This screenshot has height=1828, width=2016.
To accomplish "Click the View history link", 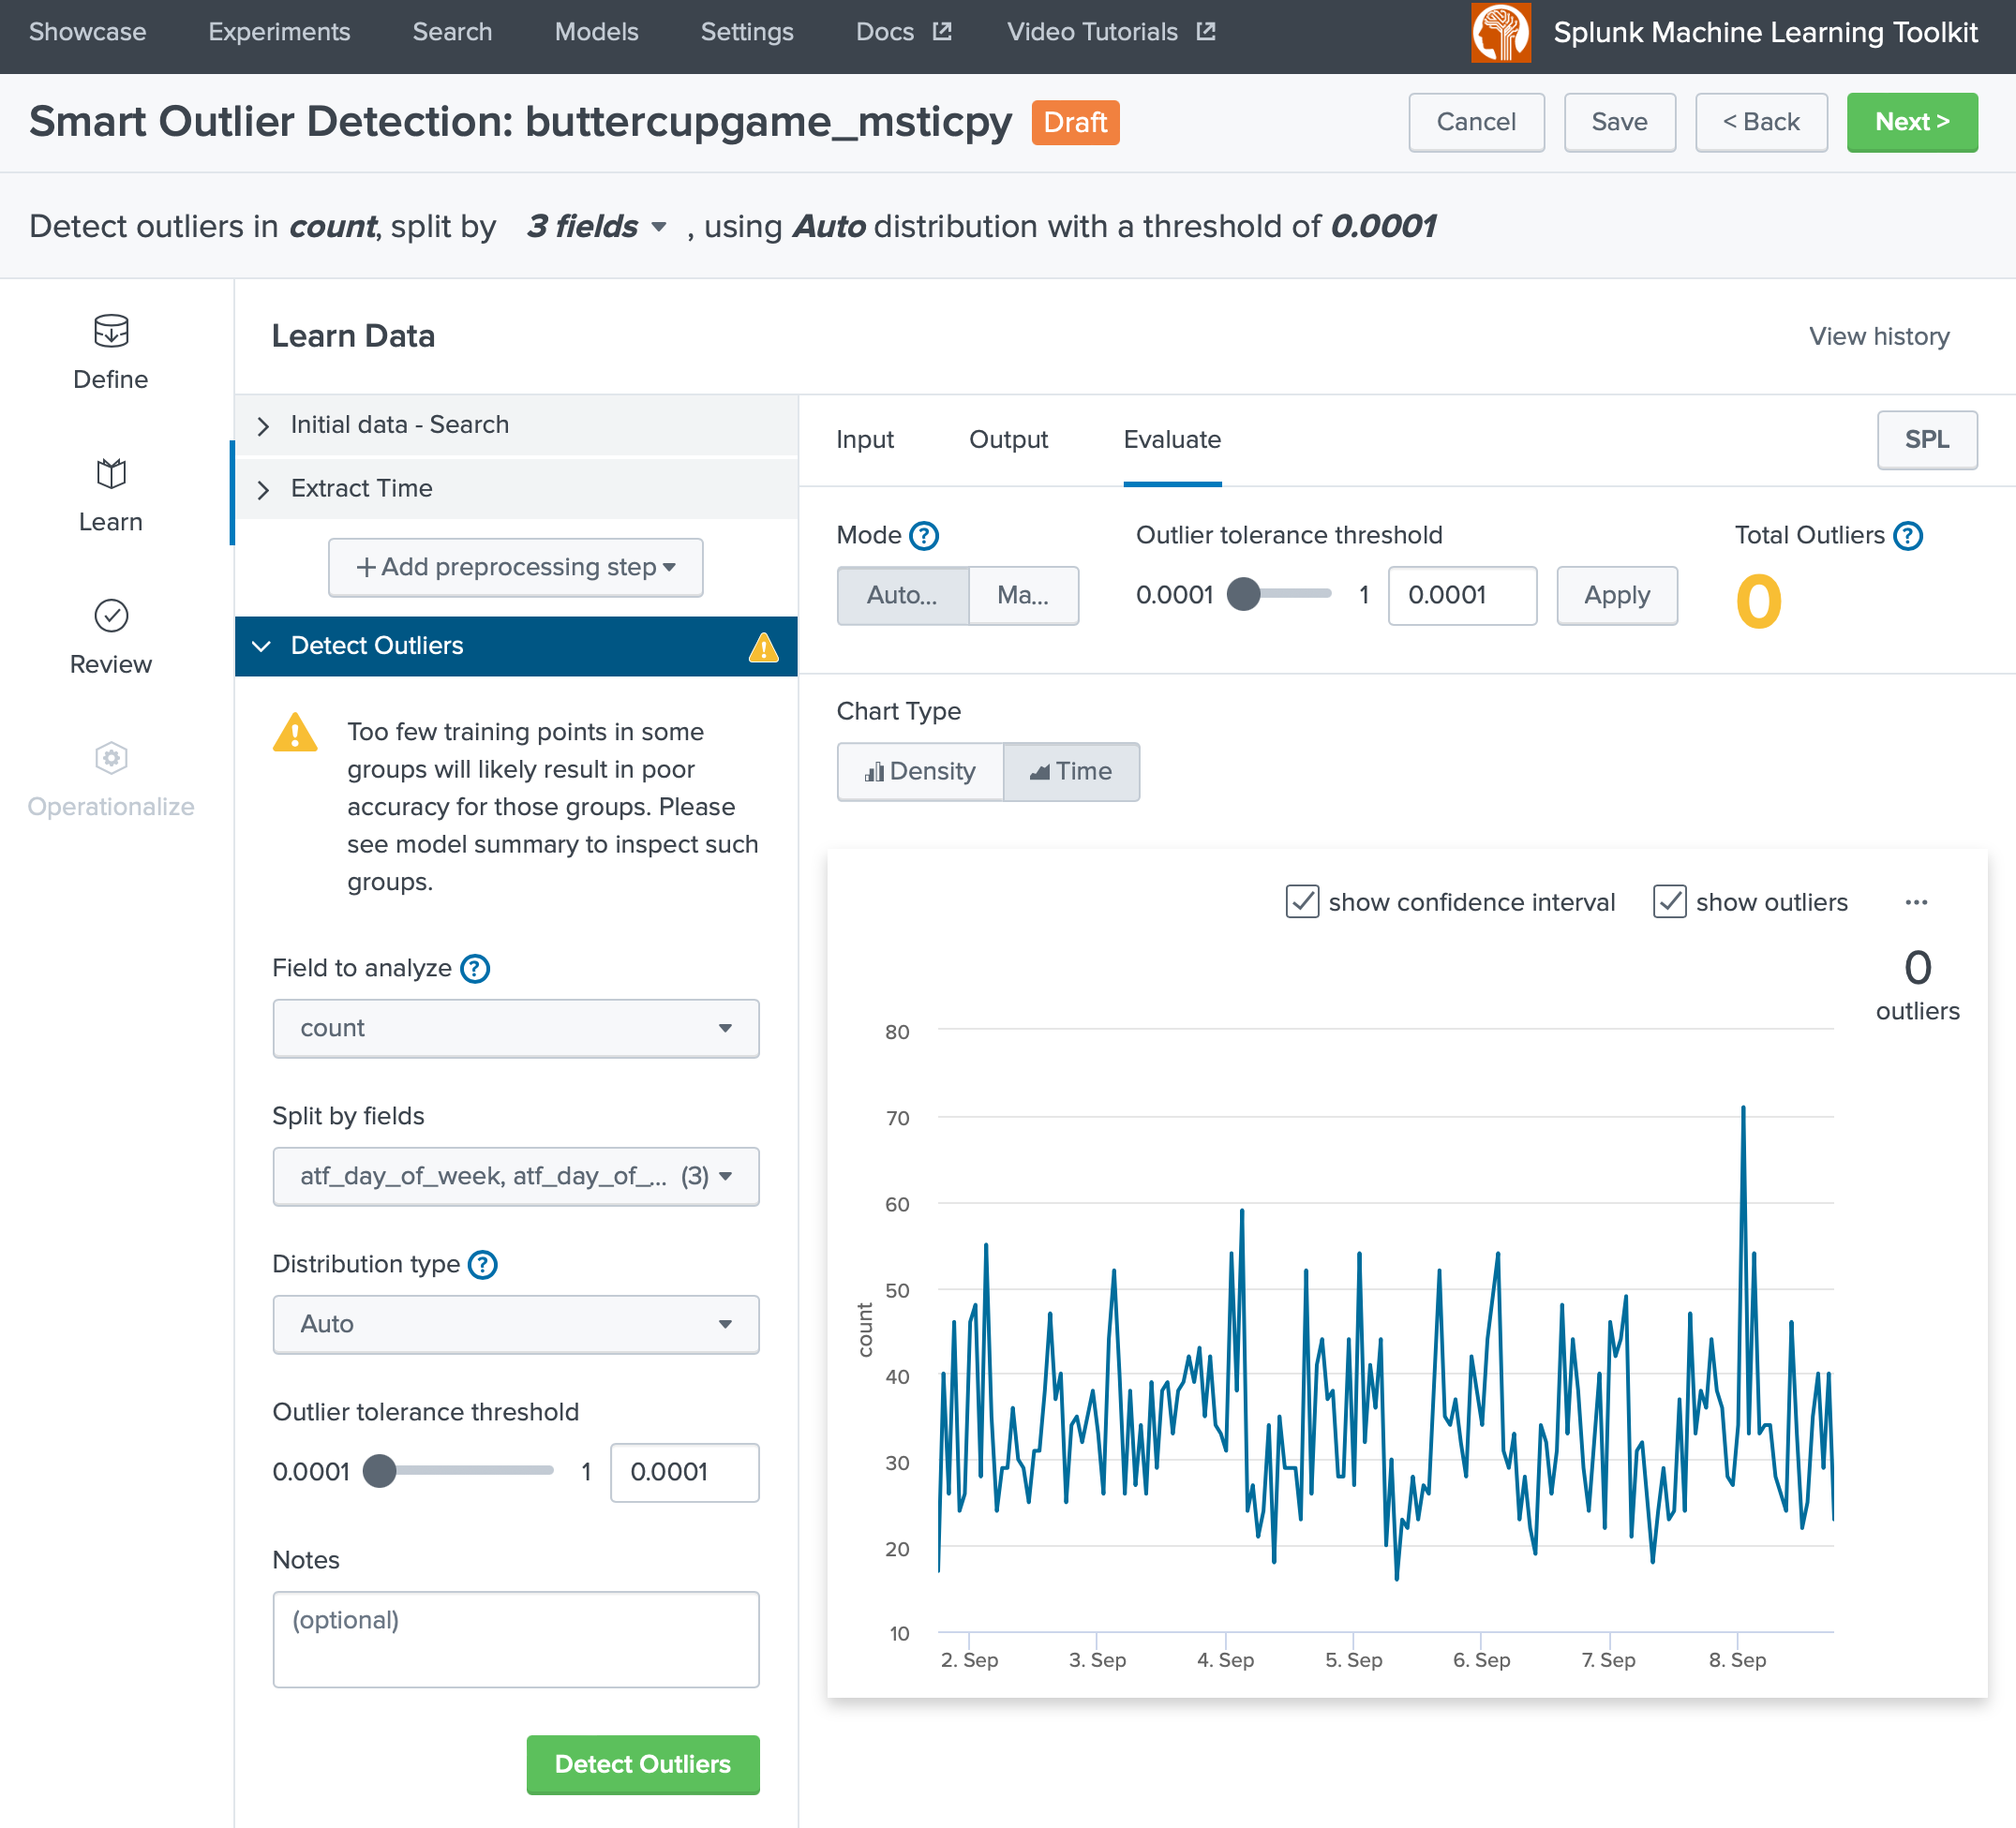I will coord(1879,336).
